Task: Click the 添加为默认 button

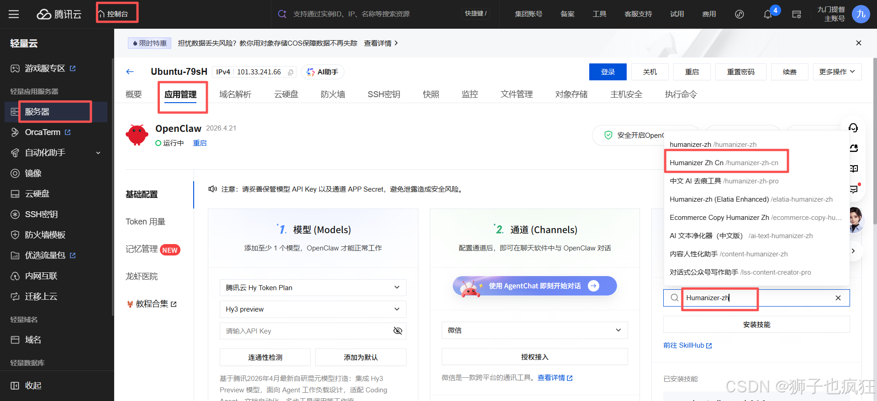Action: (360, 357)
